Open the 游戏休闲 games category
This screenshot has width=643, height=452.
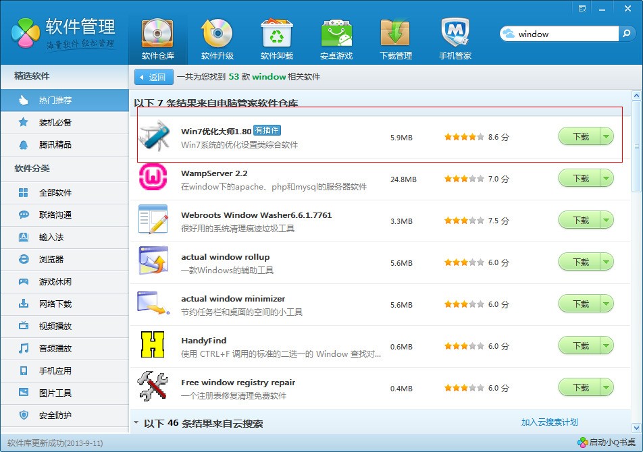(x=64, y=282)
